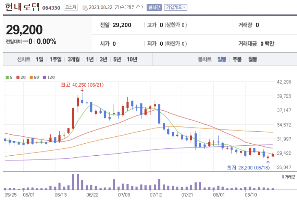This screenshot has height=200, width=297.
Task: Click the stock code 064350
Action: pyautogui.click(x=51, y=8)
